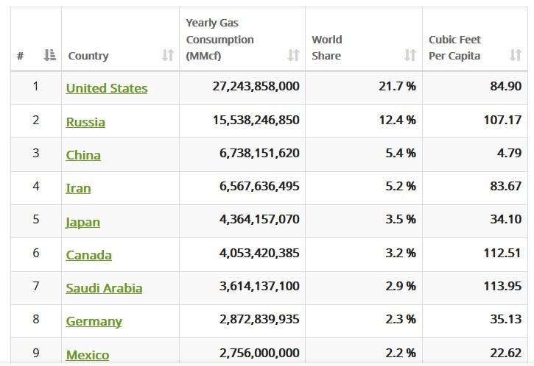Viewport: 534px width, 366px height.
Task: Select the Saudi Arabia per capita value 113.95
Action: [x=502, y=286]
